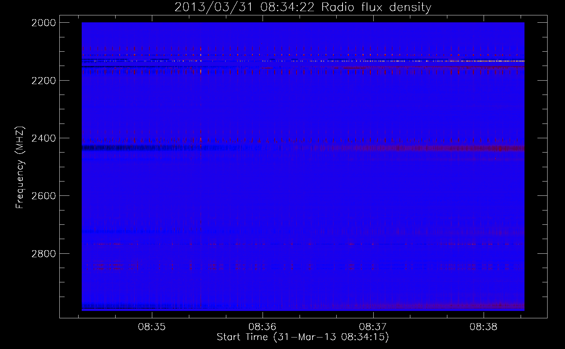Click the 2800 frequency tick label

[44, 253]
